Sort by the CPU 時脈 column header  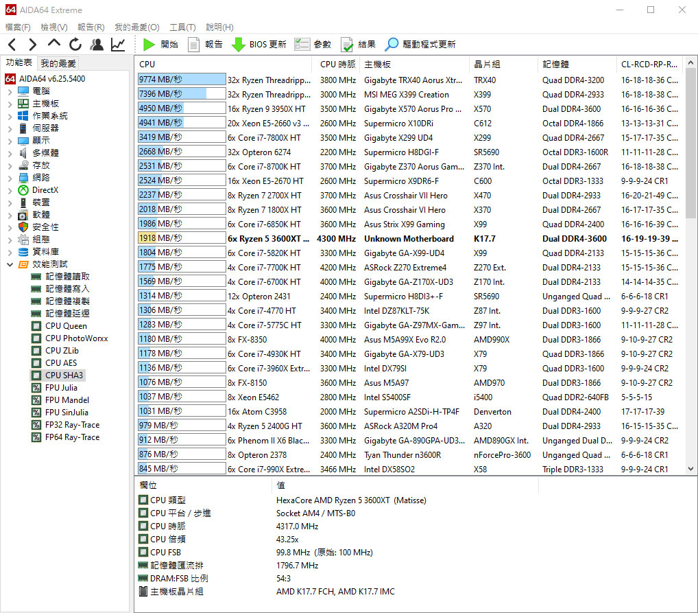point(336,65)
